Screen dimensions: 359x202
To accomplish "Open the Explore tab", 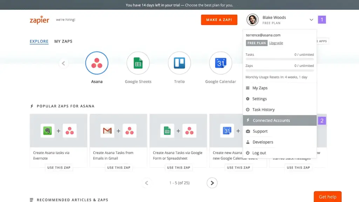I will [39, 41].
